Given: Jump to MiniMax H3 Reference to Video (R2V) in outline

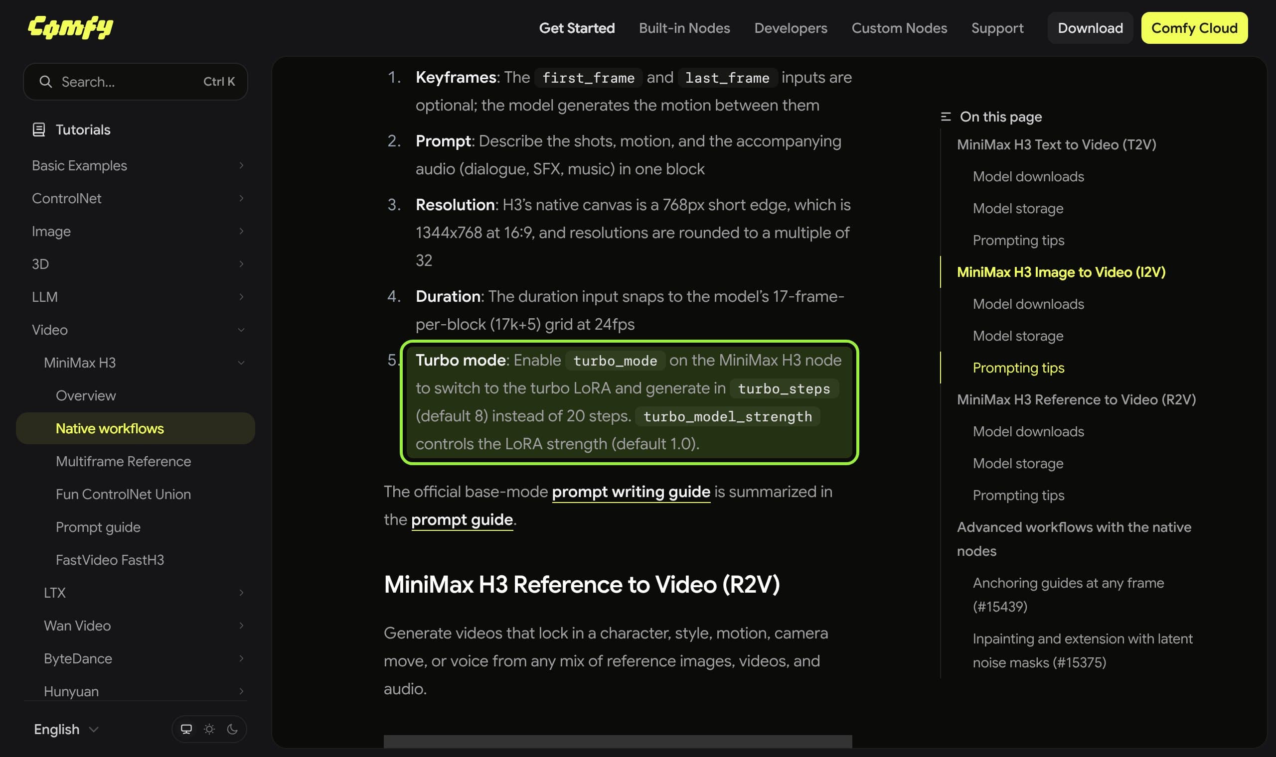Looking at the screenshot, I should coord(1076,399).
